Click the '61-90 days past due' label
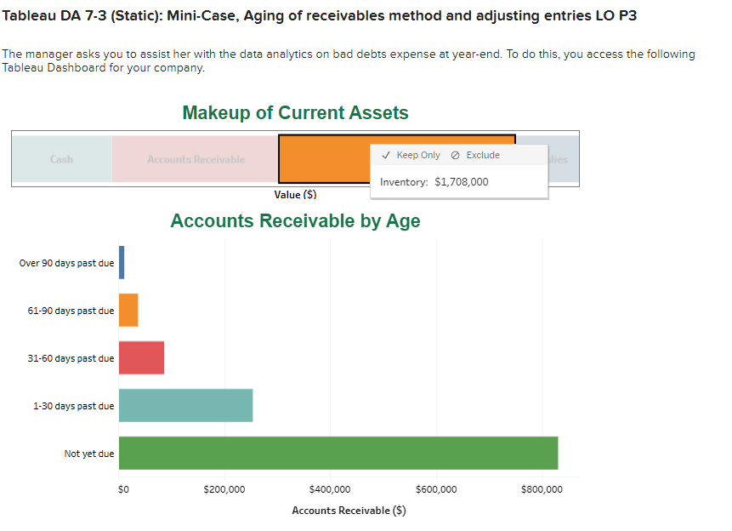This screenshot has height=531, width=732. click(71, 311)
